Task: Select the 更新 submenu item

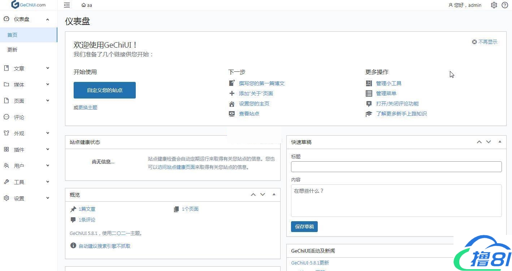Action: (x=12, y=50)
